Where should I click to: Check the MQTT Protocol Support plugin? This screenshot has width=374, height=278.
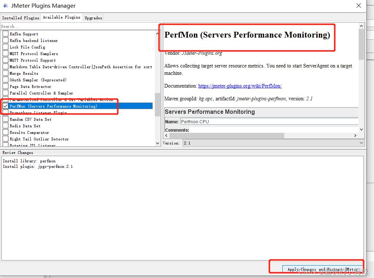[x=5, y=60]
